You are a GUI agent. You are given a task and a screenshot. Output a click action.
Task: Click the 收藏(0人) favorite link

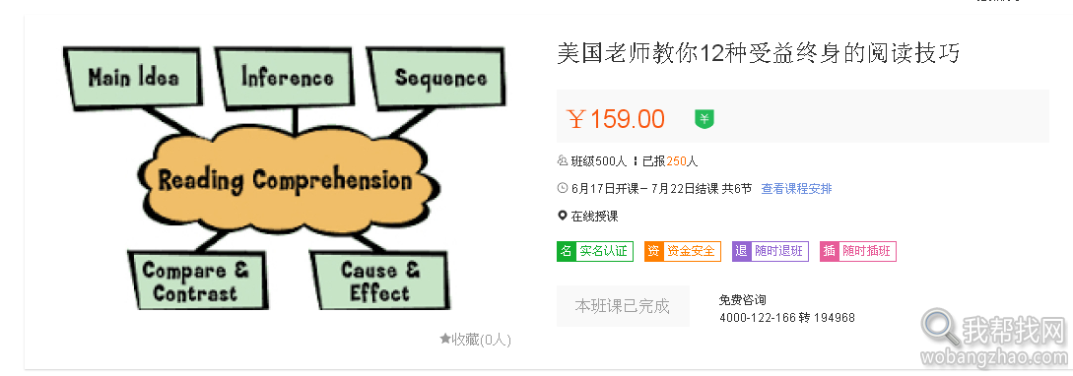(x=476, y=339)
